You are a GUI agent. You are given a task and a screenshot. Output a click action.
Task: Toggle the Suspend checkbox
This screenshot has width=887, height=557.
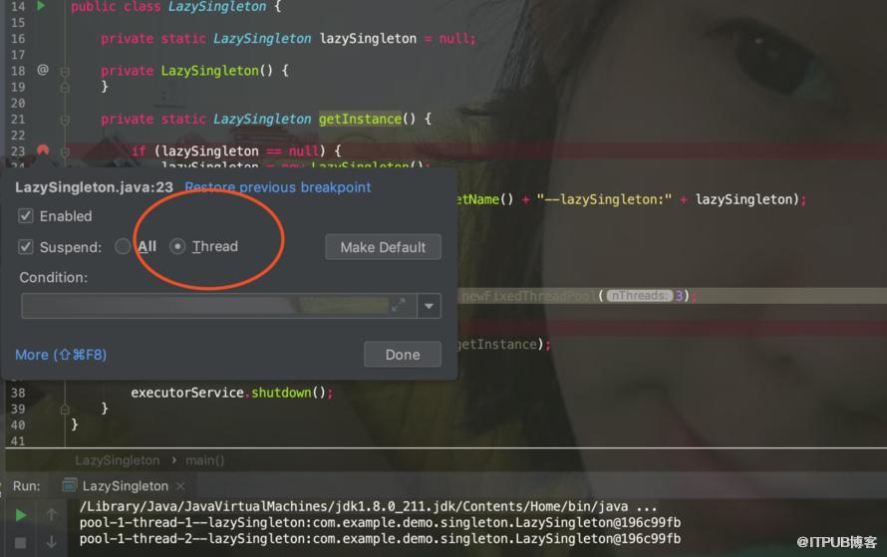pos(26,246)
